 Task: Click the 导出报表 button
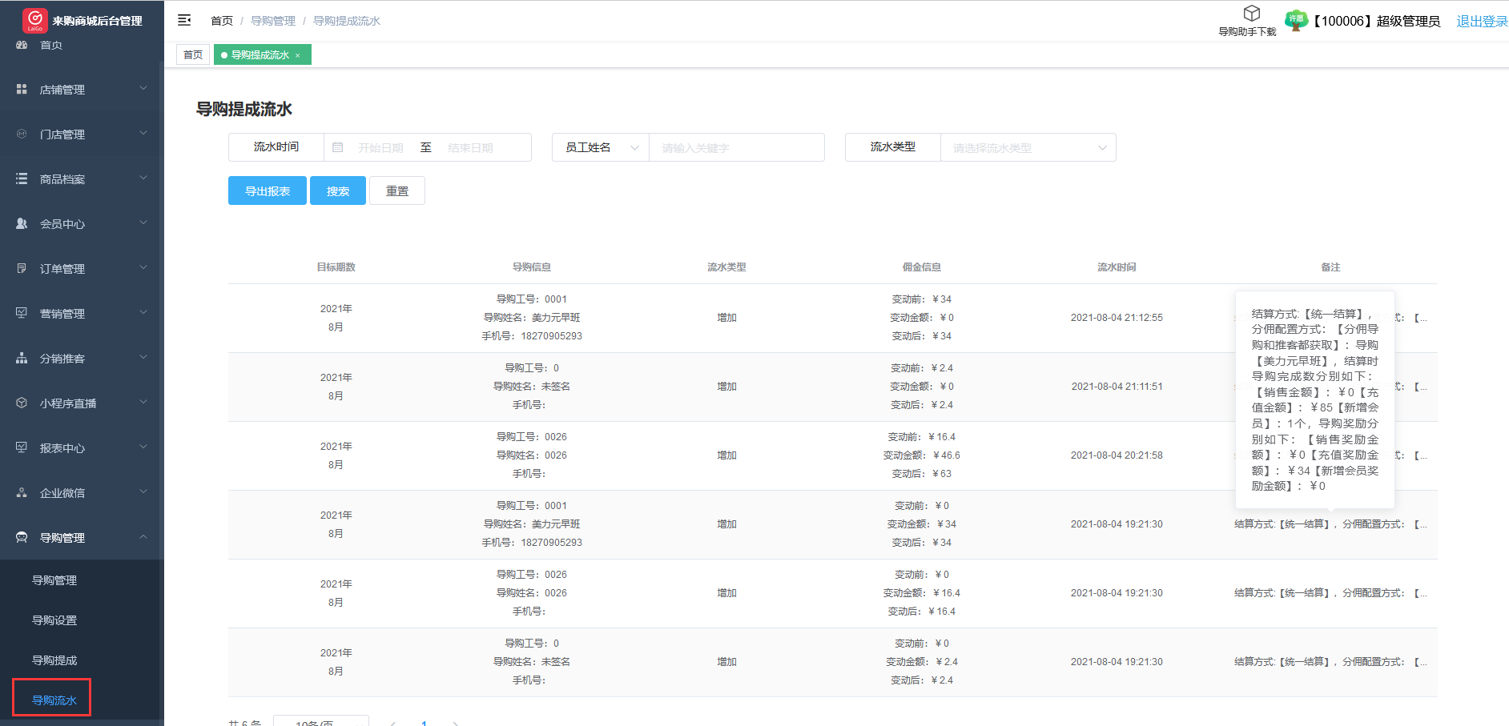[x=267, y=191]
